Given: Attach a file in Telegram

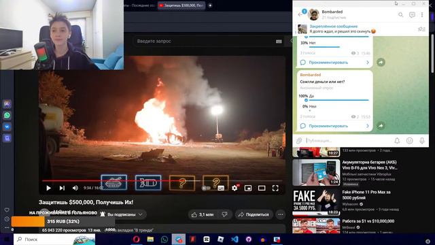Looking at the screenshot, I should click(x=299, y=141).
